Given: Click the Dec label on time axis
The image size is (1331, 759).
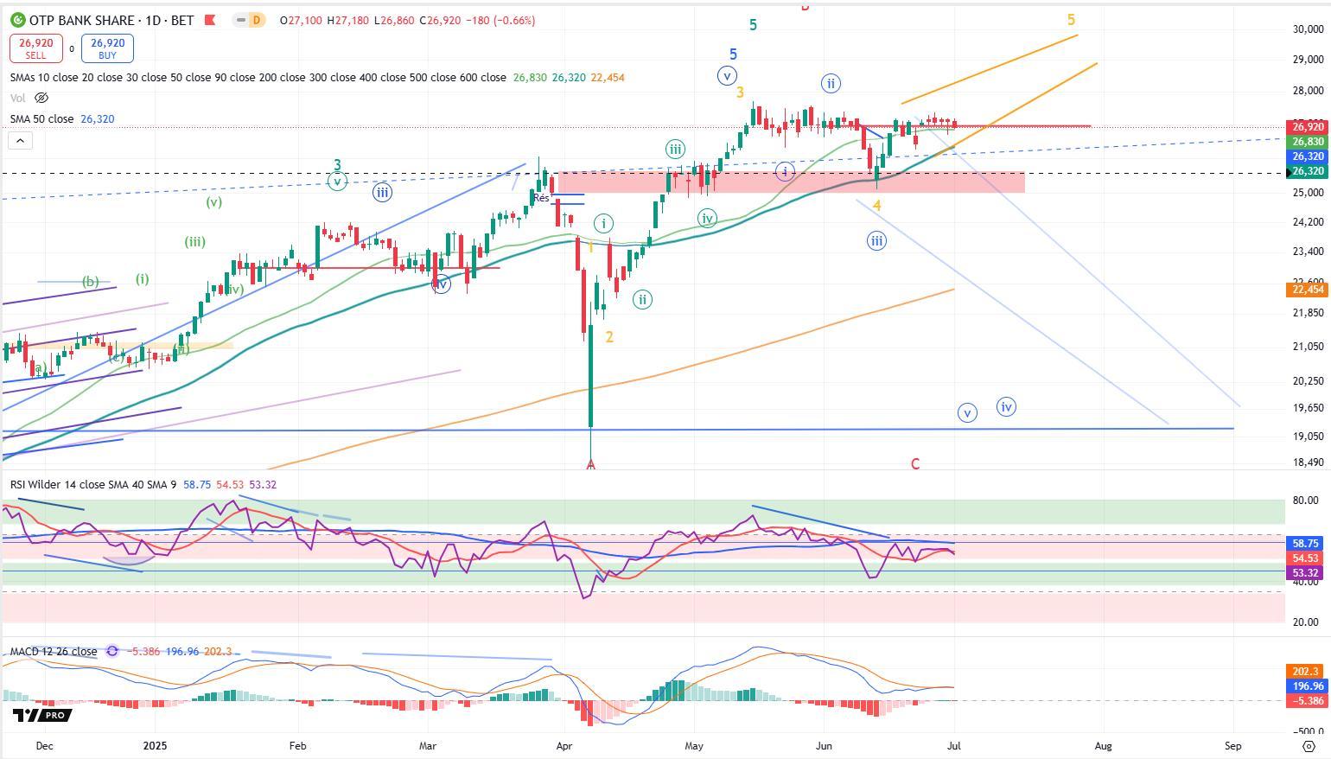Looking at the screenshot, I should click(x=44, y=745).
